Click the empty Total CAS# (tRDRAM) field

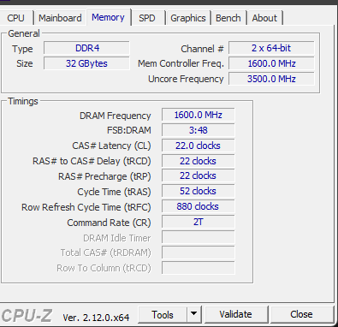(199, 253)
